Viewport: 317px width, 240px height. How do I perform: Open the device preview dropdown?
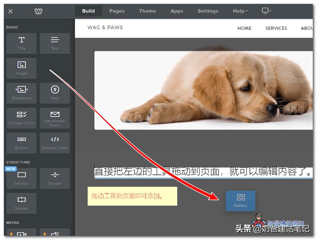(266, 11)
